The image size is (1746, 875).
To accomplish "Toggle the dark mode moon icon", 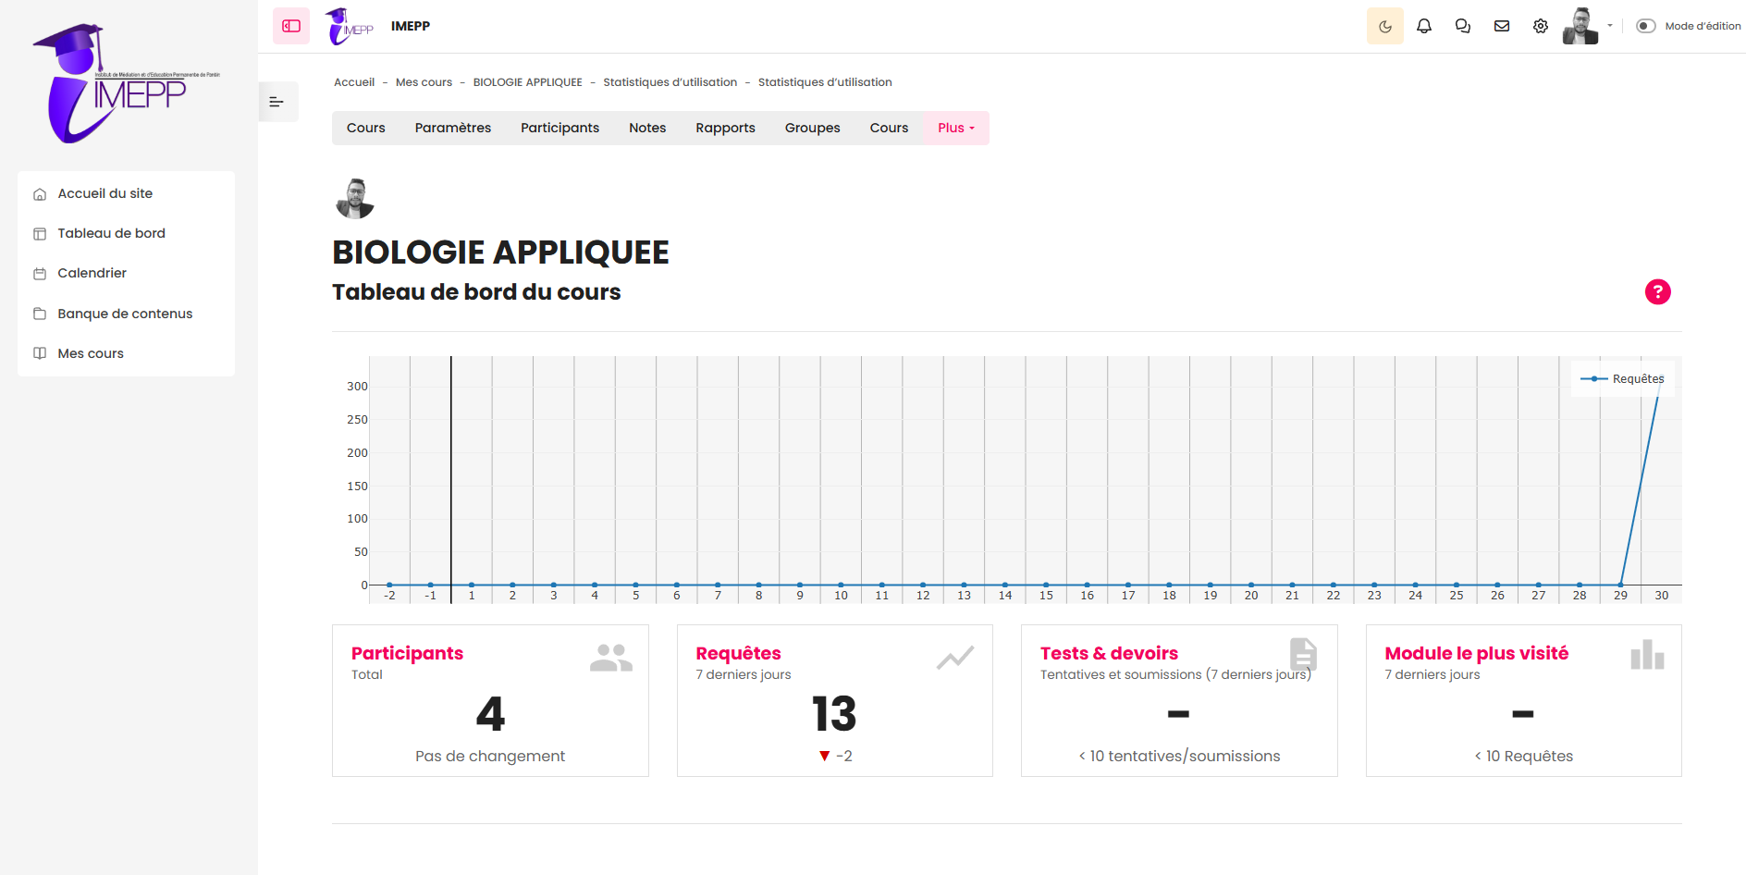I will pyautogui.click(x=1384, y=26).
